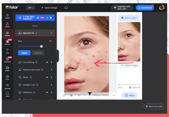The height and width of the screenshot is (117, 169).
Task: Collapse the Blemish Fix section
Action: click(51, 33)
